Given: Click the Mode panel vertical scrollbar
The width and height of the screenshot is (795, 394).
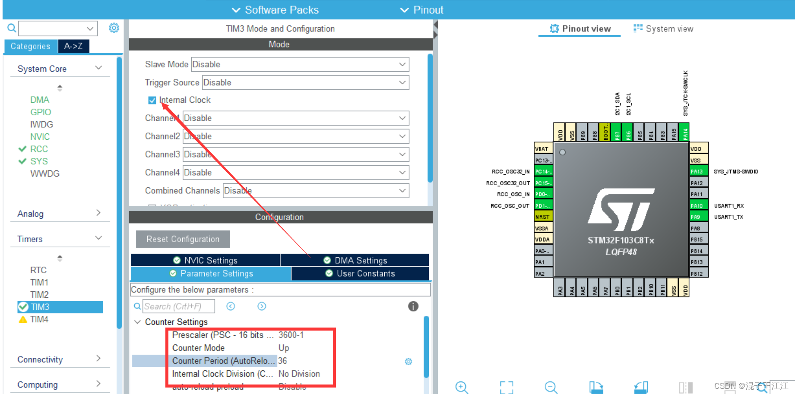Looking at the screenshot, I should coord(430,118).
